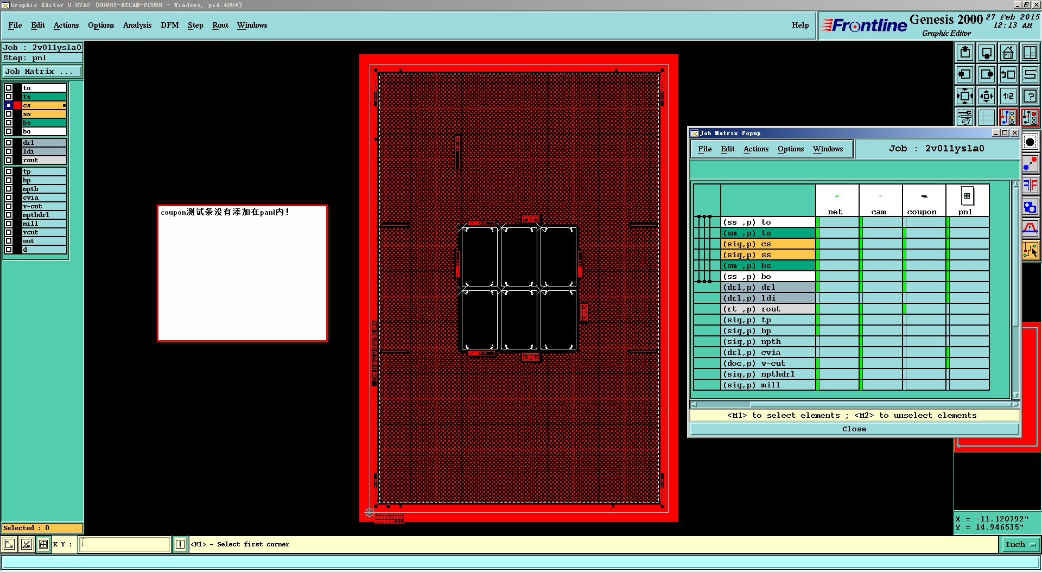Toggle the 'mill' layer checkbox
The image size is (1042, 573).
pos(9,224)
